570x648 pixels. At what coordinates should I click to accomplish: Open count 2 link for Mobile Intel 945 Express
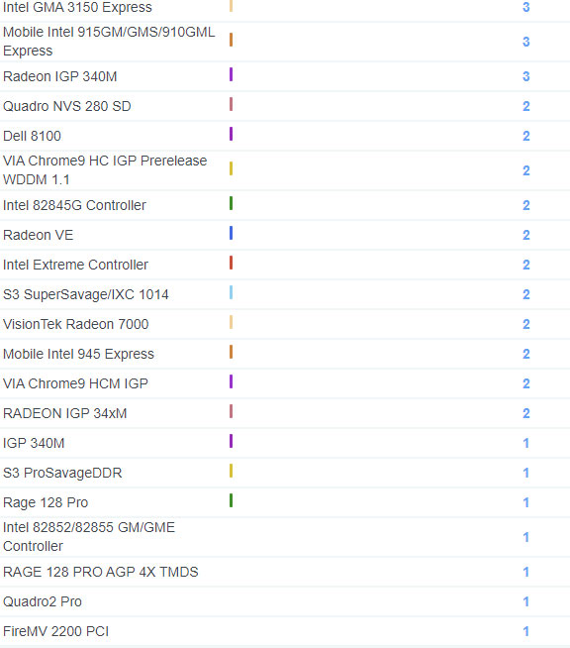525,354
